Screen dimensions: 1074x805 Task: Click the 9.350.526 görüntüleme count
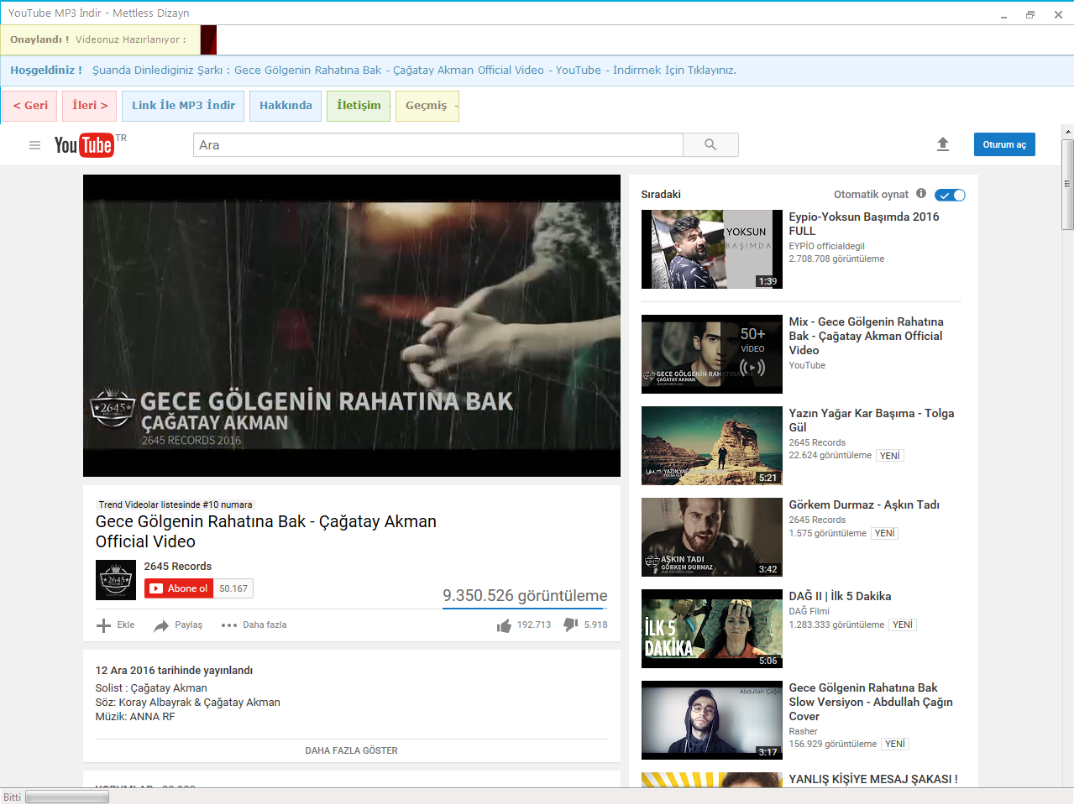525,595
